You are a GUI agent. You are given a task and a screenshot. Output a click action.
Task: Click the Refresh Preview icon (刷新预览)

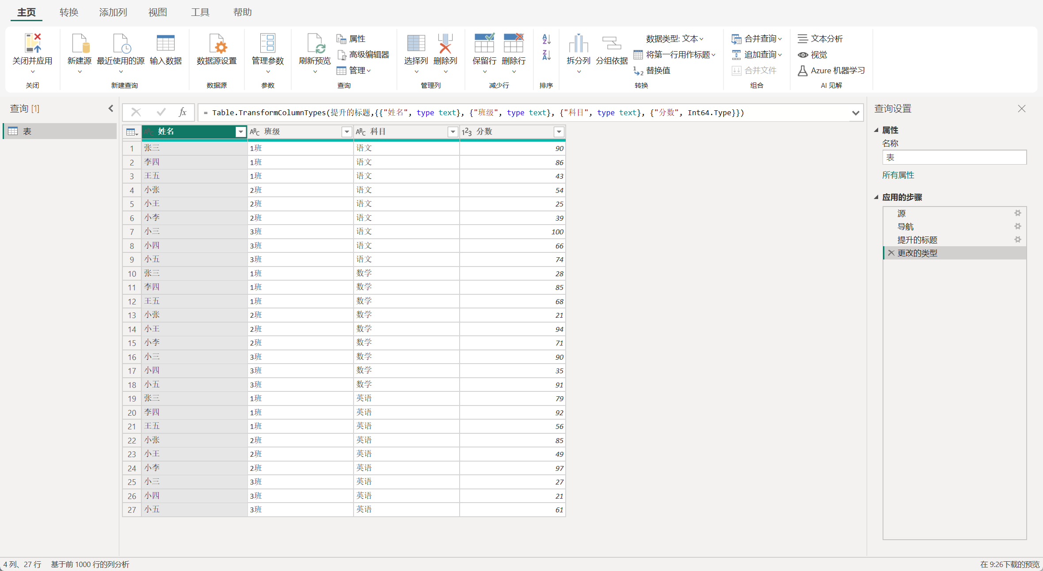click(x=315, y=44)
